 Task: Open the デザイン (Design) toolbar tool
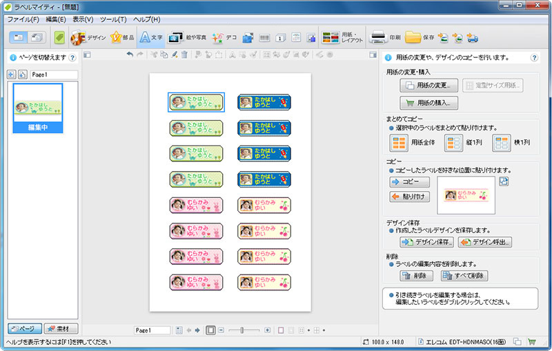click(x=78, y=37)
